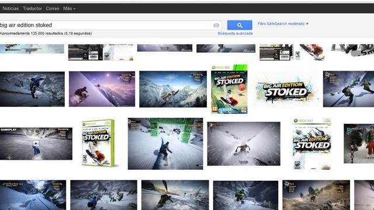Image resolution: width=374 pixels, height=210 pixels.
Task: Open the dark mountain blue-jacket snowboarder thumbnail
Action: 32,89
